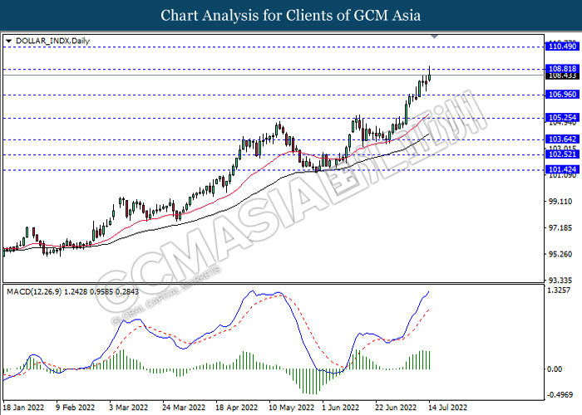
Task: Select the 101.424 level label
Action: pyautogui.click(x=562, y=169)
